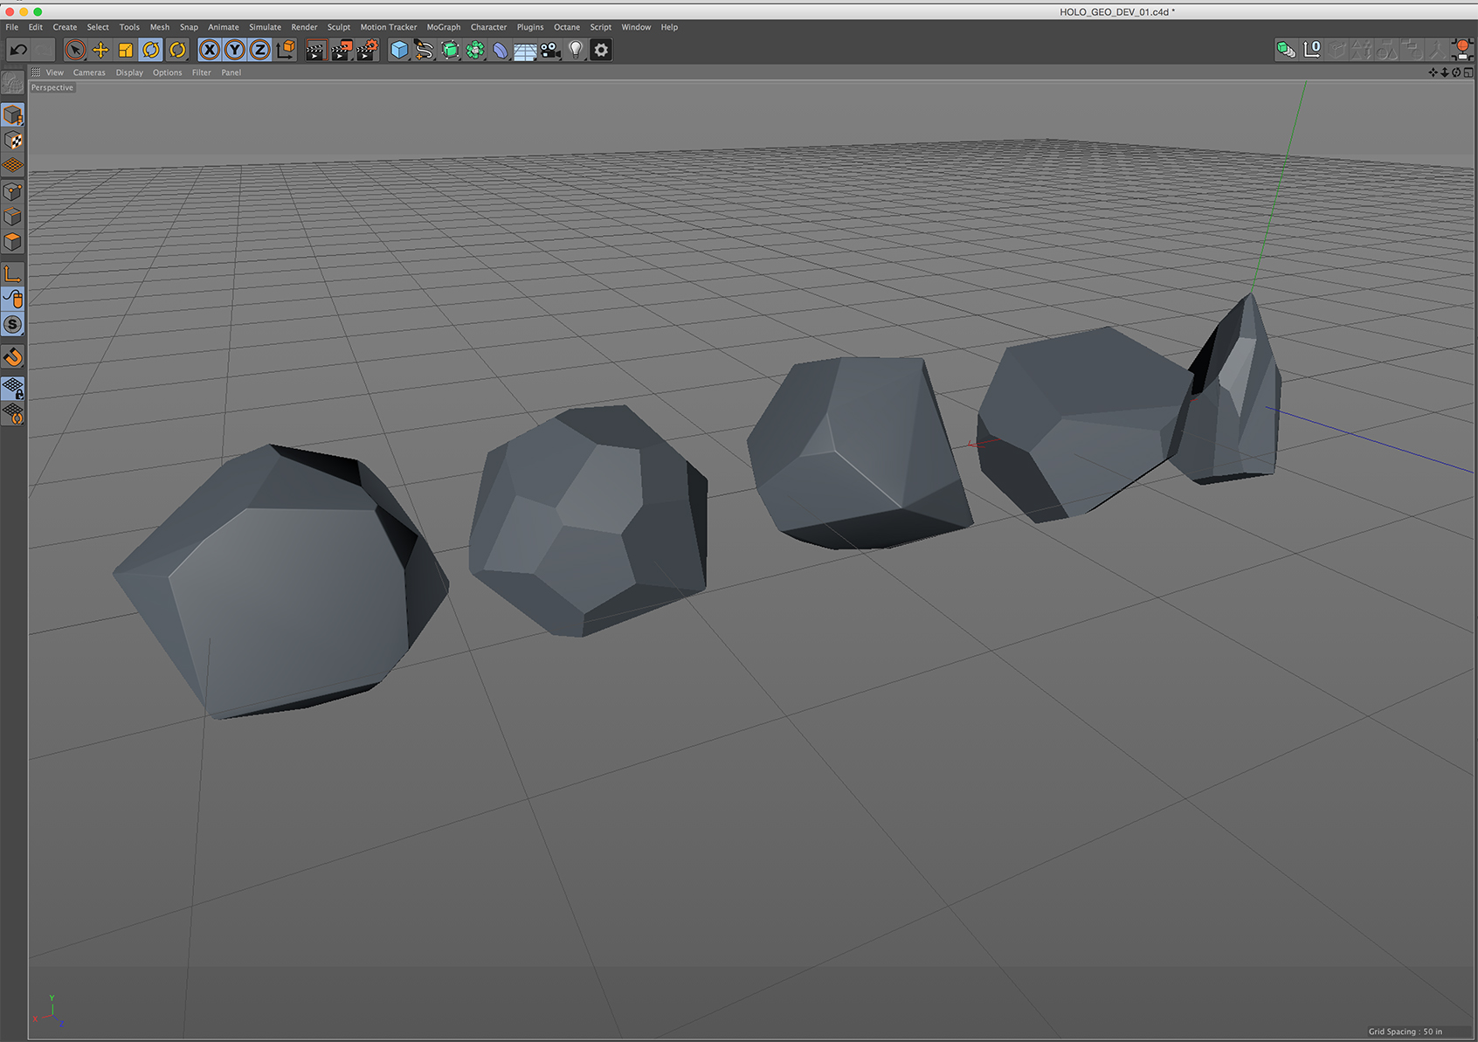Click viewport grip dots icon
Viewport: 1478px width, 1042px height.
coord(36,72)
